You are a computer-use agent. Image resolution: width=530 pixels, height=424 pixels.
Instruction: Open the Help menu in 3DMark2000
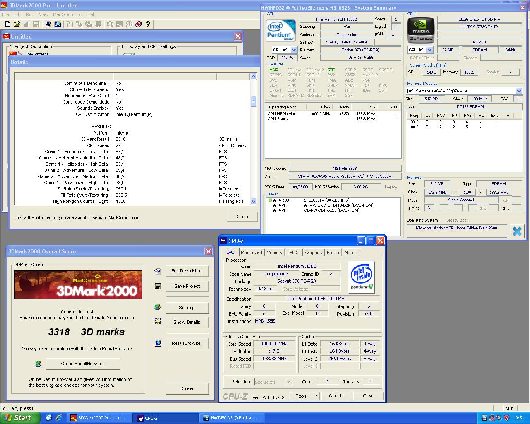tap(92, 14)
